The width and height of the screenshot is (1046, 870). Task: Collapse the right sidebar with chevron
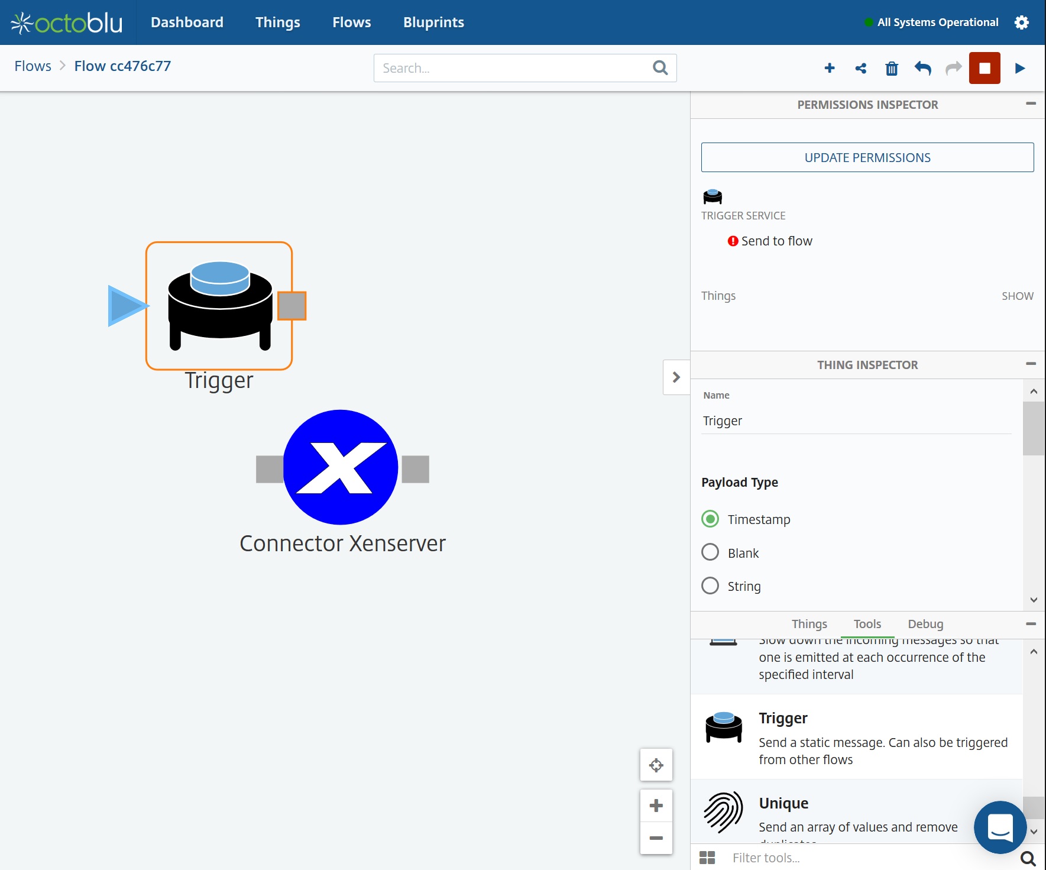click(676, 377)
